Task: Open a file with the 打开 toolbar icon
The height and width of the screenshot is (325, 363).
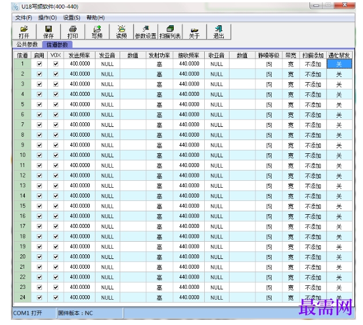Action: (24, 32)
